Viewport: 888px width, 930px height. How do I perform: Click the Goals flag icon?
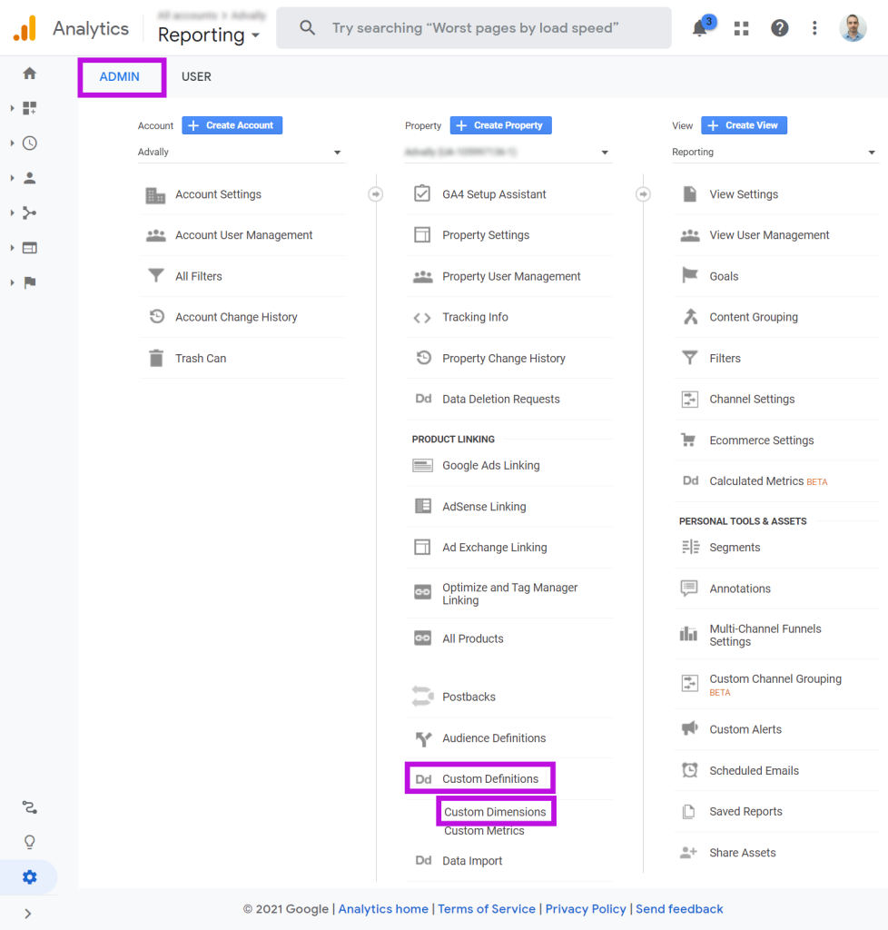coord(690,274)
